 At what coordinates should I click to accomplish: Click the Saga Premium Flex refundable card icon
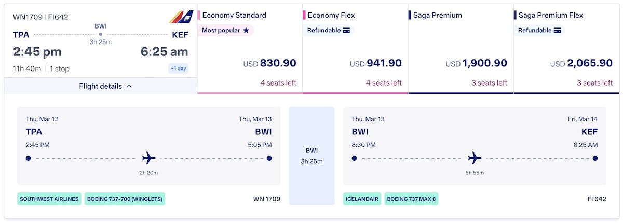pos(558,31)
